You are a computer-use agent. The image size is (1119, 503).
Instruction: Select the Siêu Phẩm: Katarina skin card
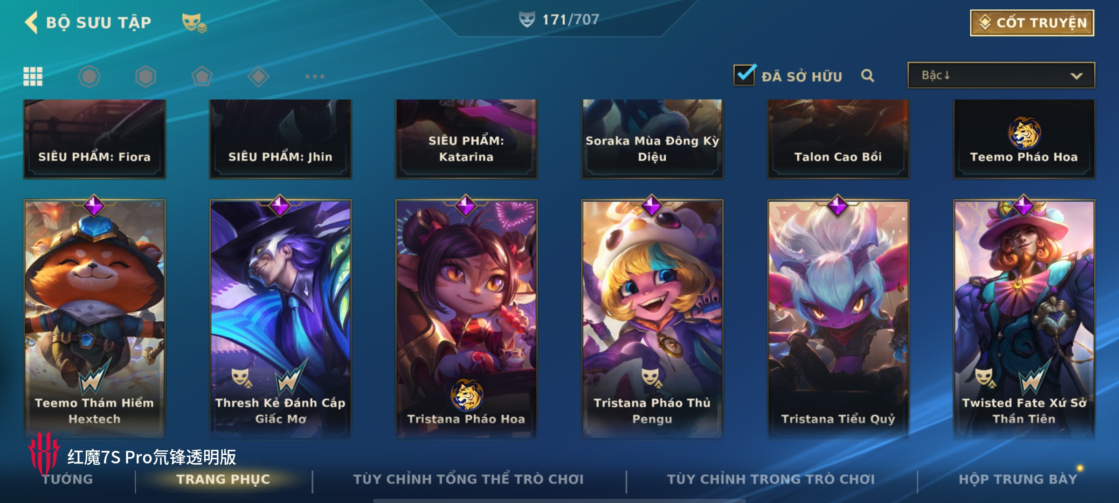(x=466, y=139)
